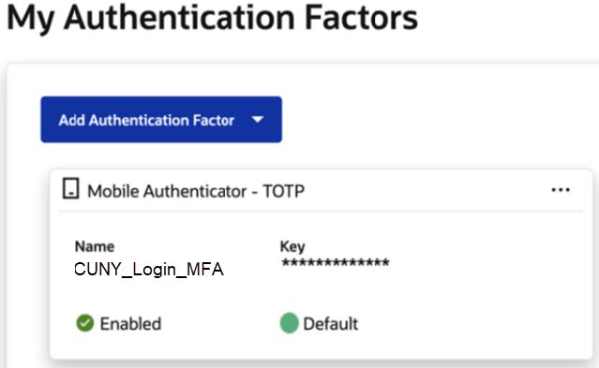Click the 'Add' word in the blue button
The width and height of the screenshot is (599, 368).
click(x=71, y=120)
